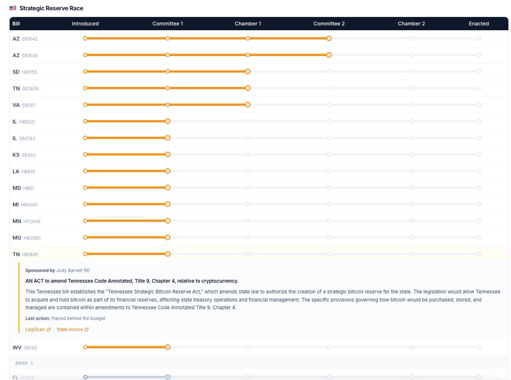Click the LegiScan external-link icon

tap(49, 329)
